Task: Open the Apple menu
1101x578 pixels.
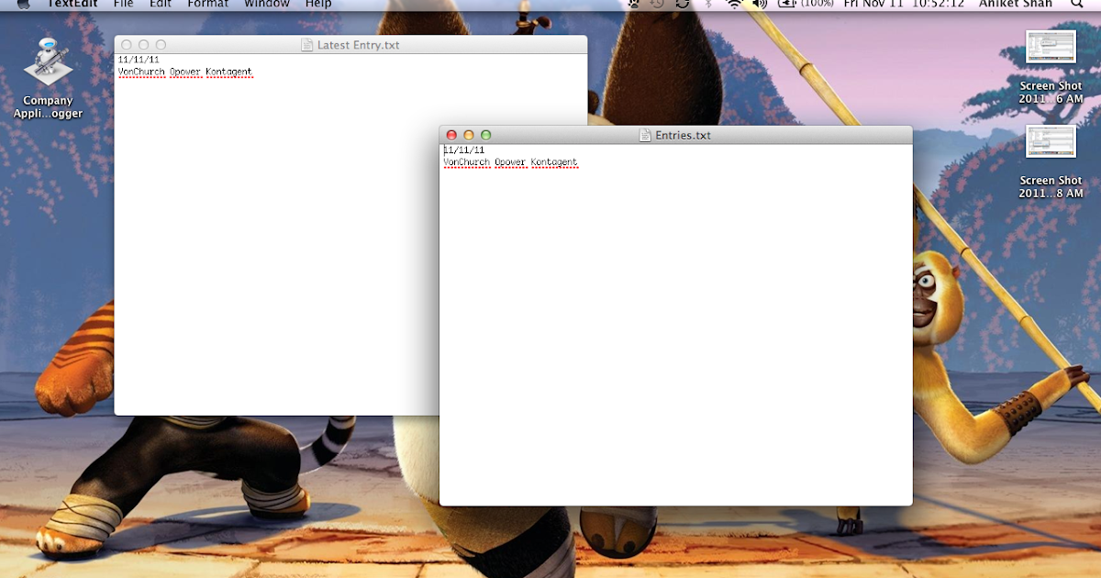Action: (24, 4)
